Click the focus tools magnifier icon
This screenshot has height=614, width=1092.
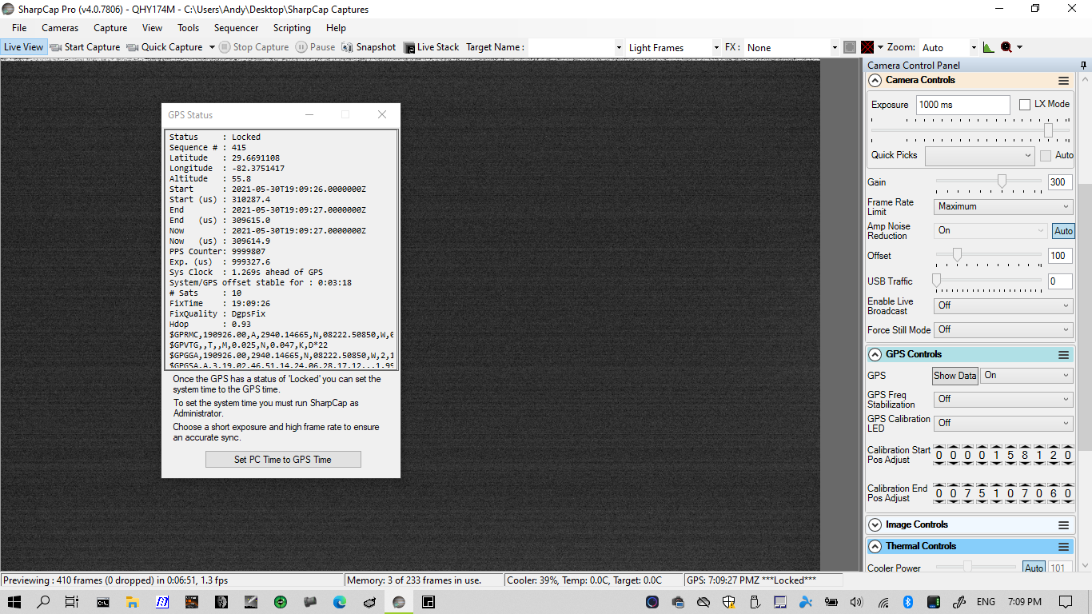[1006, 47]
